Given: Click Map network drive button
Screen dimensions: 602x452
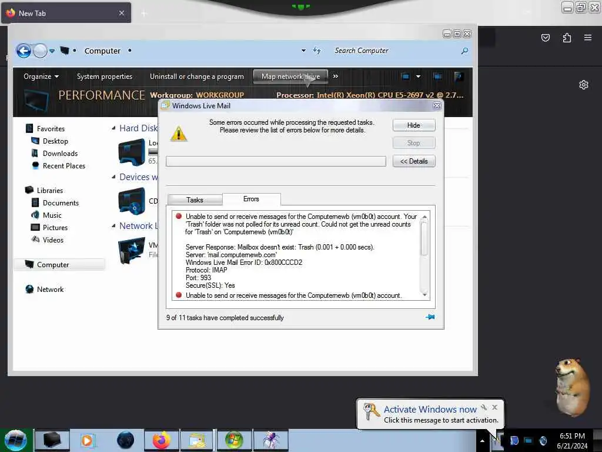Looking at the screenshot, I should [290, 76].
